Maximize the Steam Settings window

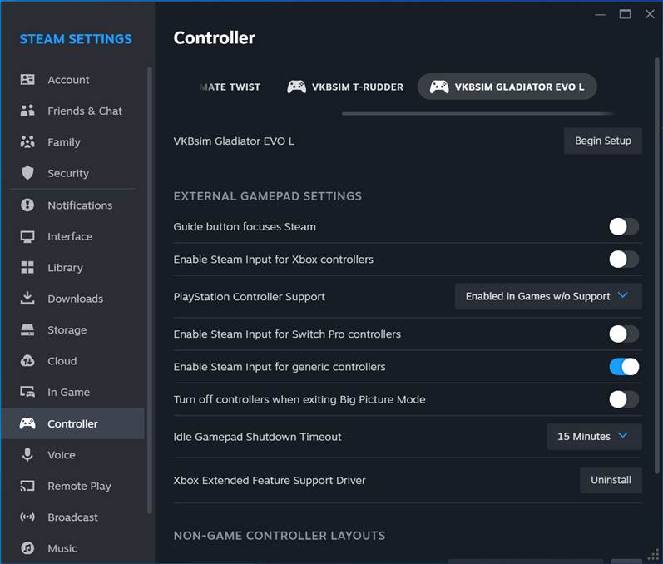(x=625, y=14)
